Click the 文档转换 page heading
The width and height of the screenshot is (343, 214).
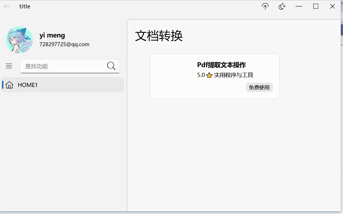pos(159,36)
